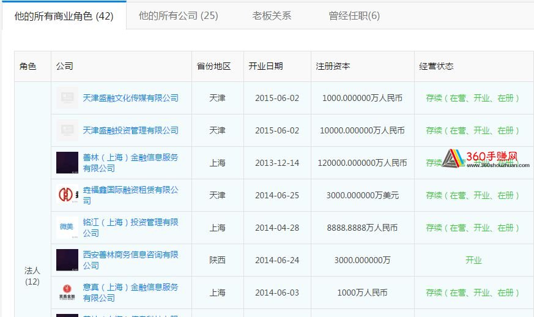
Task: Open 幸福鑫国际融资租赁有限公司 link
Action: [131, 195]
